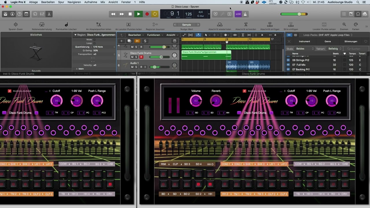Click the Notenwiederholung toolbar icon
The image size is (370, 208).
pos(42,25)
